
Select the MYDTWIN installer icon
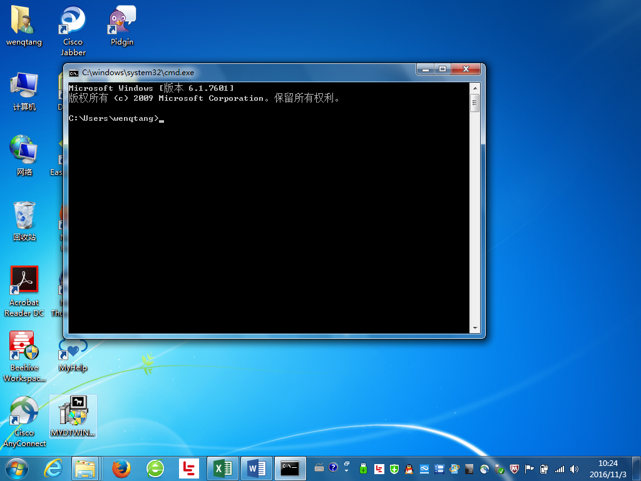coord(73,416)
